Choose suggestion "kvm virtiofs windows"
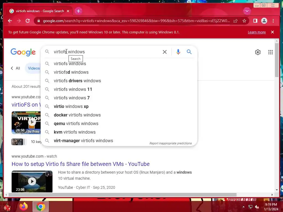 (119, 132)
